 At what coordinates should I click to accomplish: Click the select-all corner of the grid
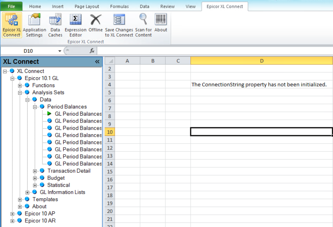(x=110, y=61)
